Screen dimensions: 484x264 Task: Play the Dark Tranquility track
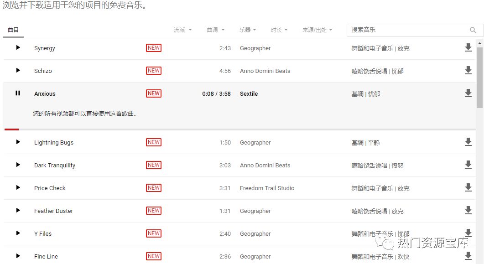pos(18,165)
